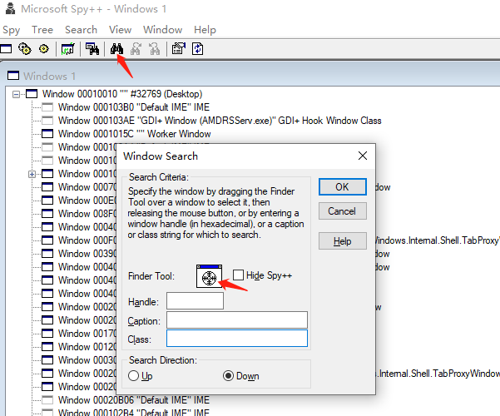This screenshot has width=500, height=416.
Task: Select the tree row starting Window 008F
Action: 87,214
